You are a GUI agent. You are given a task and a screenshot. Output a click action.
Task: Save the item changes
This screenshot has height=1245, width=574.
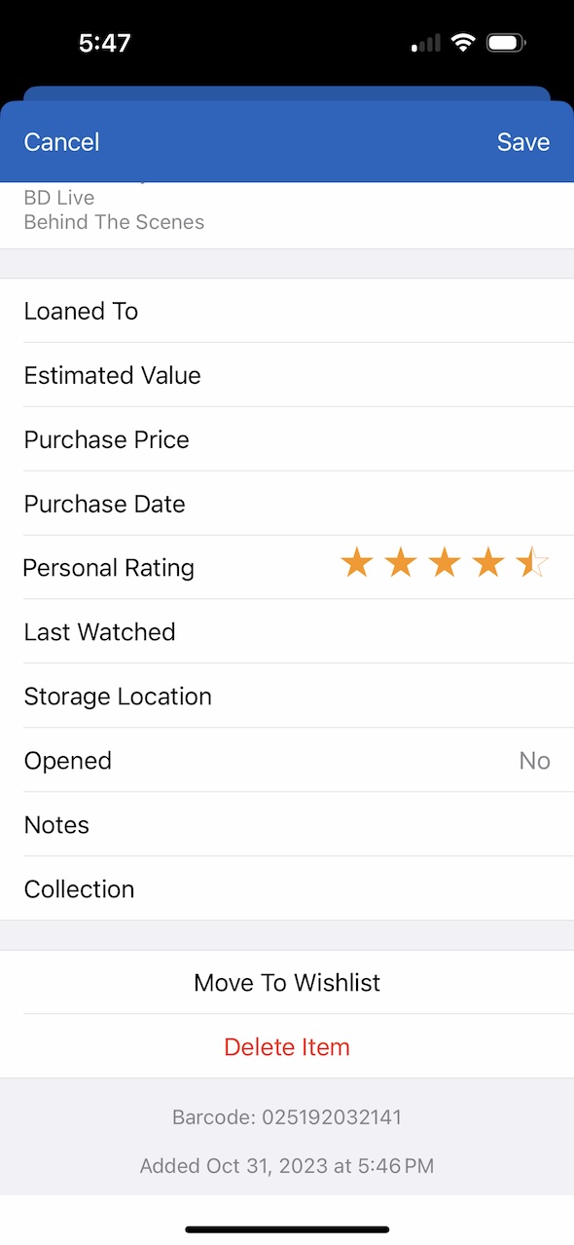pyautogui.click(x=523, y=142)
